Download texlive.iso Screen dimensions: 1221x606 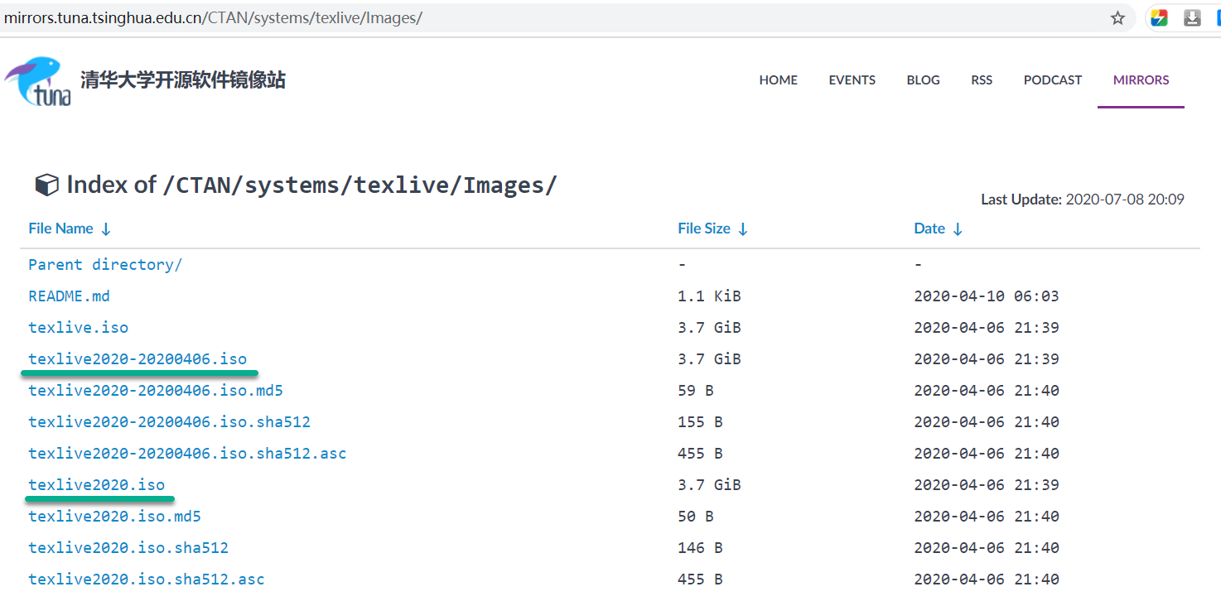(x=79, y=328)
